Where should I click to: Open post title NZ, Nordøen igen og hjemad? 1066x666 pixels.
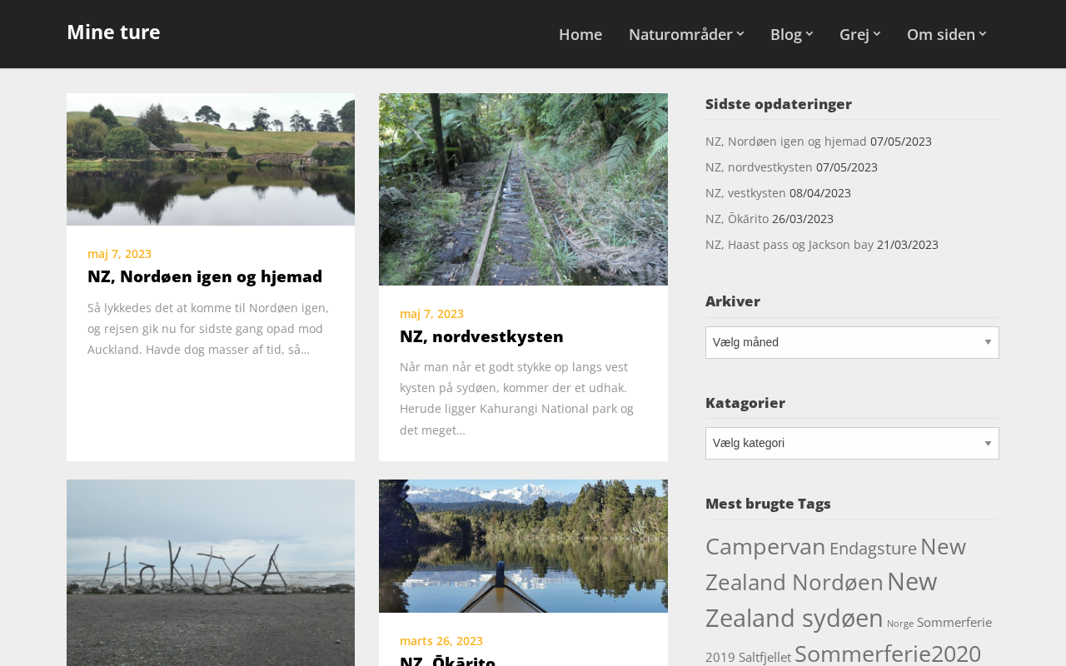point(205,276)
